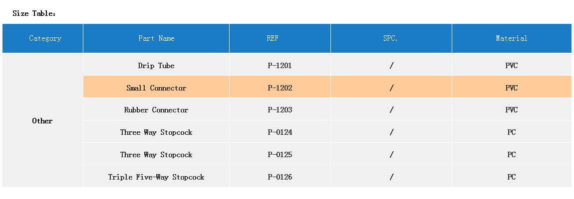This screenshot has width=574, height=199.
Task: Click the SPC. column header
Action: [391, 38]
